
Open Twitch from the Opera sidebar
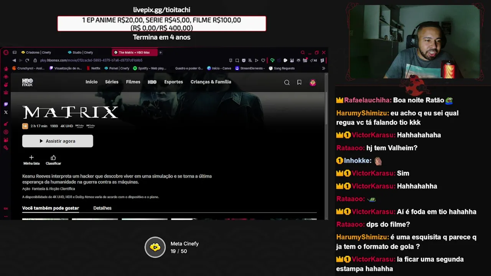(6, 104)
